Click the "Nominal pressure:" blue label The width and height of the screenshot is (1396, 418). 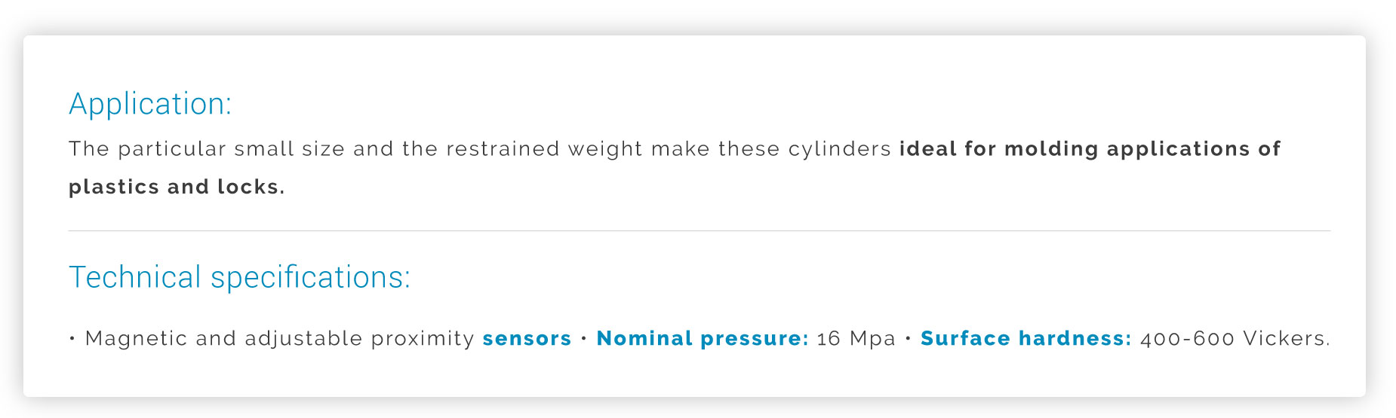click(x=703, y=338)
